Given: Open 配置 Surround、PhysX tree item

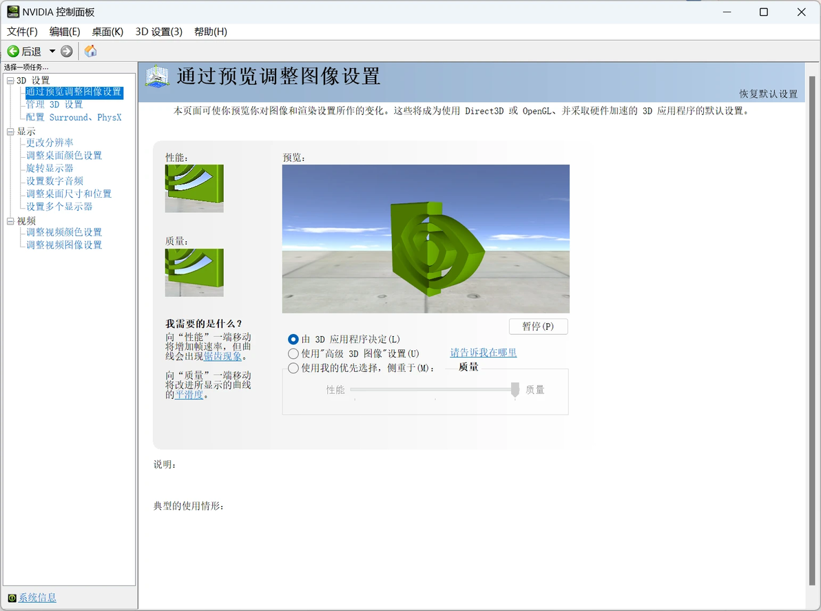Looking at the screenshot, I should pyautogui.click(x=74, y=117).
